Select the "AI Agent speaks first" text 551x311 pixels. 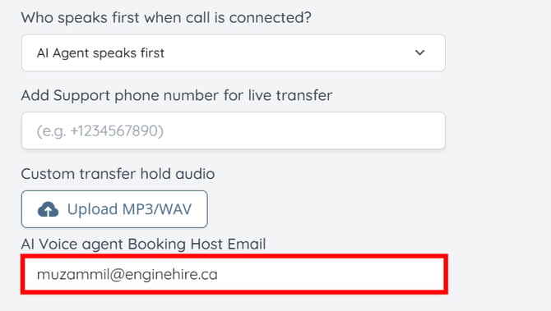point(100,53)
